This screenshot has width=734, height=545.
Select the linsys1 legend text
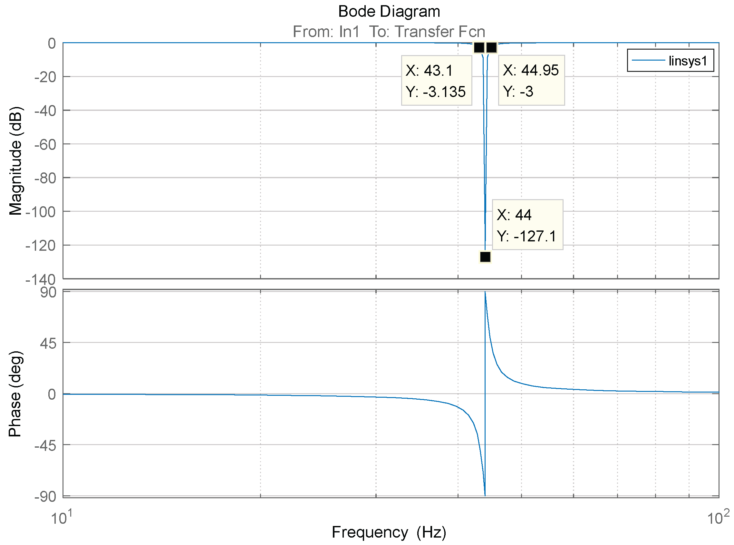[688, 61]
